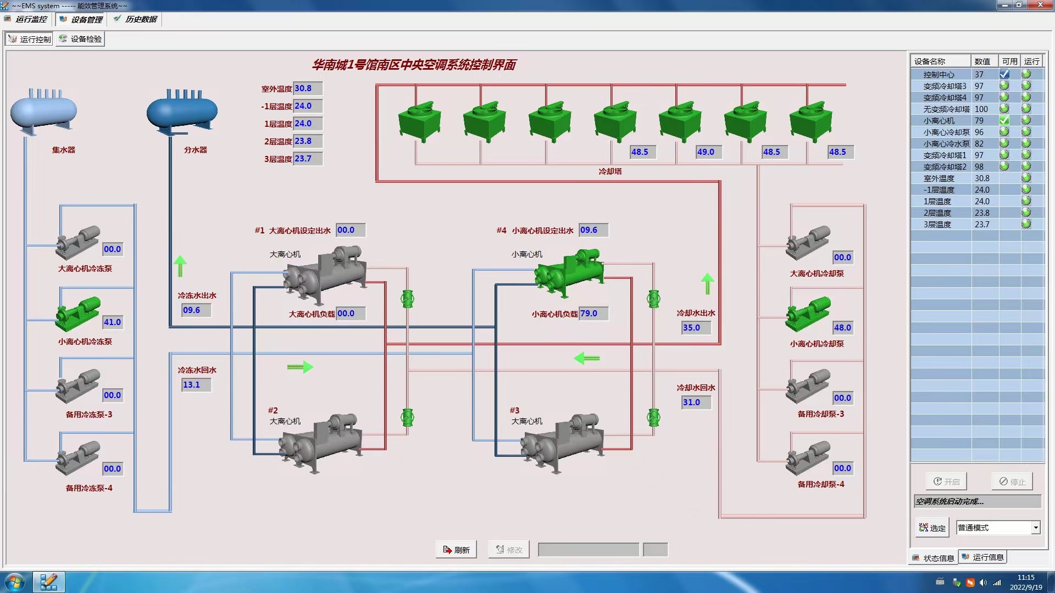Screen dimensions: 1055x593
Task: Toggle the 控制中心 available checkbox
Action: click(x=1004, y=74)
